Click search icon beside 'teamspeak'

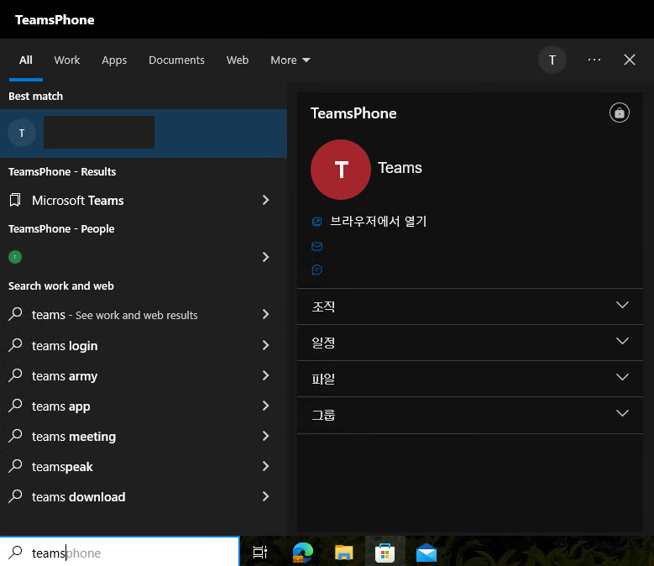15,466
